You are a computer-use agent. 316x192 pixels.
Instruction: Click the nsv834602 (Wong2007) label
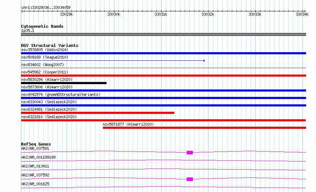click(43, 65)
